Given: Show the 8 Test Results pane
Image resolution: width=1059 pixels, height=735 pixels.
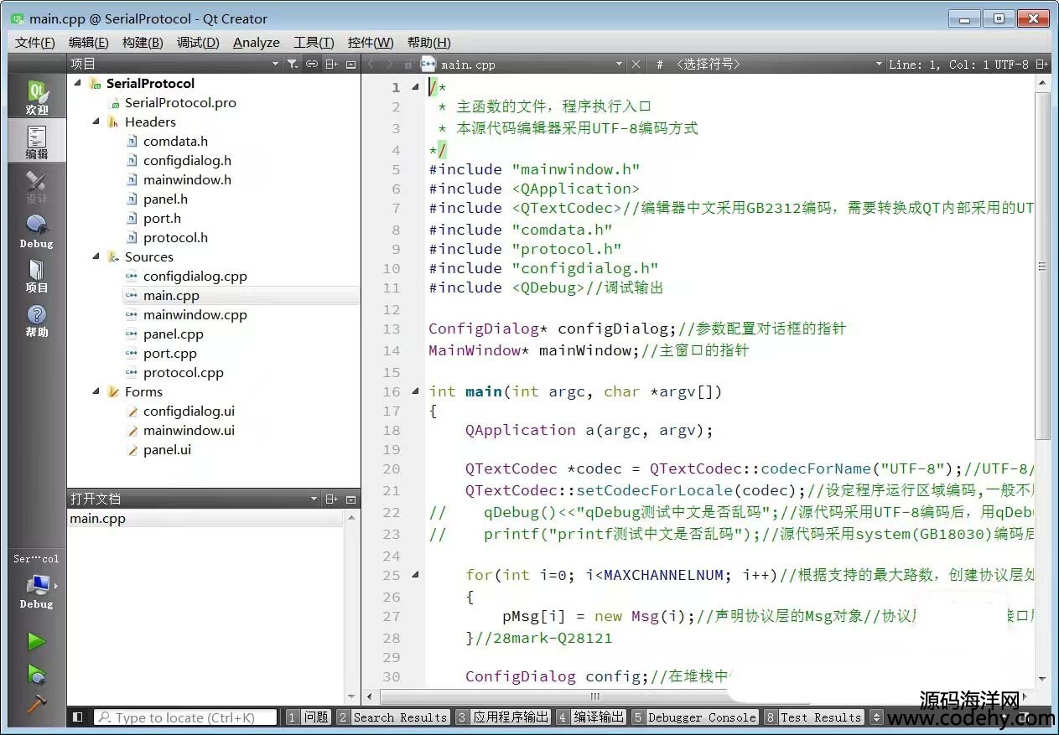Looking at the screenshot, I should (x=813, y=717).
